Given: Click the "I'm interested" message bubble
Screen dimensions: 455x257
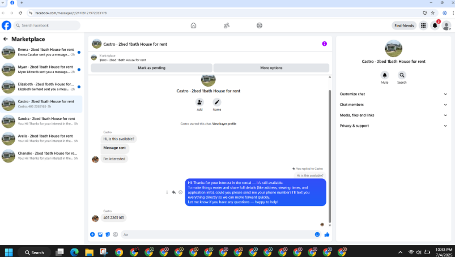Looking at the screenshot, I should (x=114, y=159).
